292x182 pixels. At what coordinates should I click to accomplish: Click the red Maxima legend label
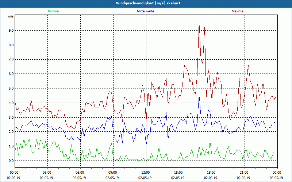pyautogui.click(x=238, y=11)
